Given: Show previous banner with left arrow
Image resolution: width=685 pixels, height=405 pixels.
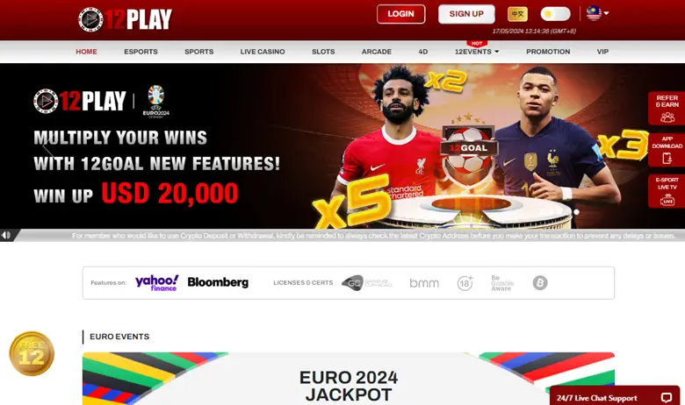Looking at the screenshot, I should point(47,151).
